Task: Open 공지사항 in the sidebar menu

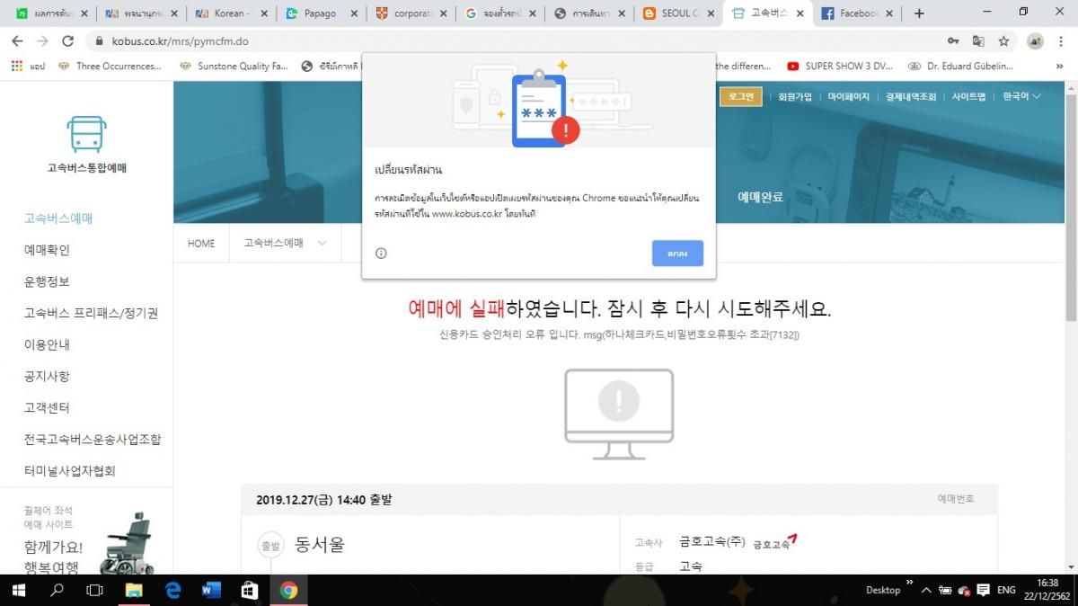Action: point(47,376)
